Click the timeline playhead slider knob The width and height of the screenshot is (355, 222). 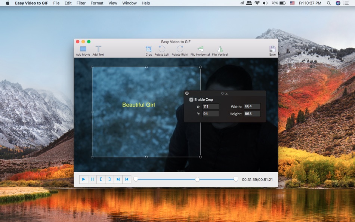[197, 179]
